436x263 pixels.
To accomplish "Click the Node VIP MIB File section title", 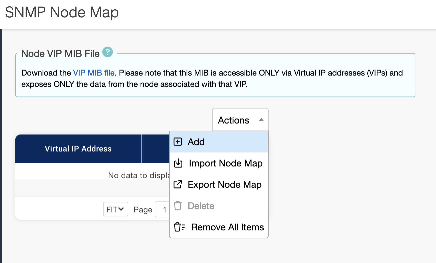I will 60,54.
